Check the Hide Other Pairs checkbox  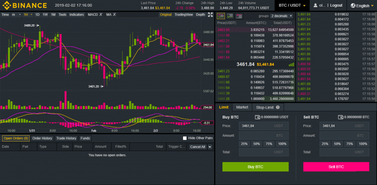[185, 138]
